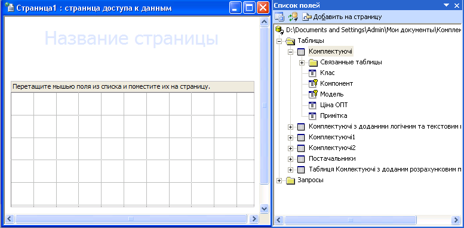Select the Ціна ОПТ field
464x228 pixels.
(334, 105)
